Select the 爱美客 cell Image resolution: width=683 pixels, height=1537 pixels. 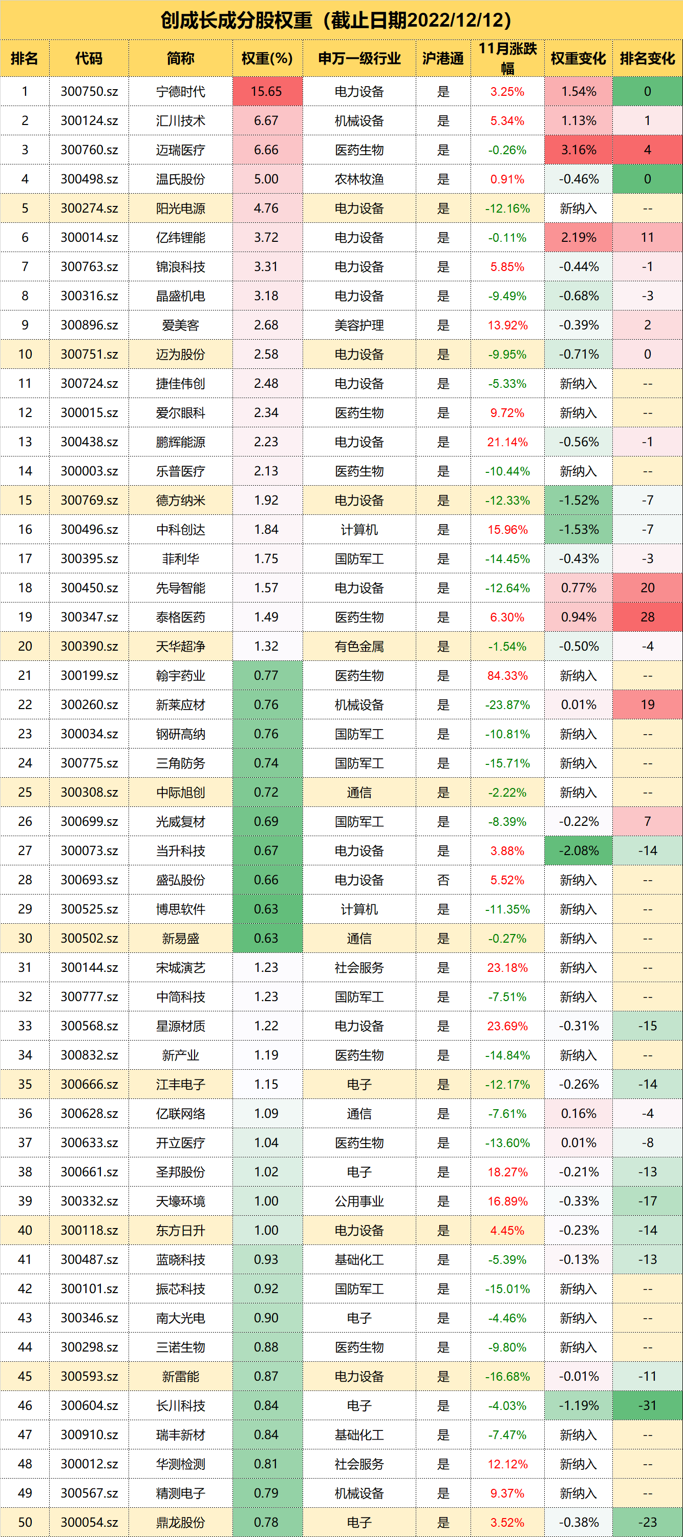tap(180, 325)
